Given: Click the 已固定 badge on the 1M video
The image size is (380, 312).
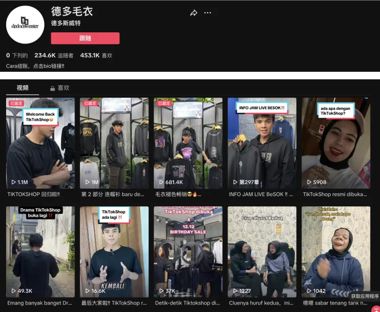Looking at the screenshot, I should click(90, 103).
